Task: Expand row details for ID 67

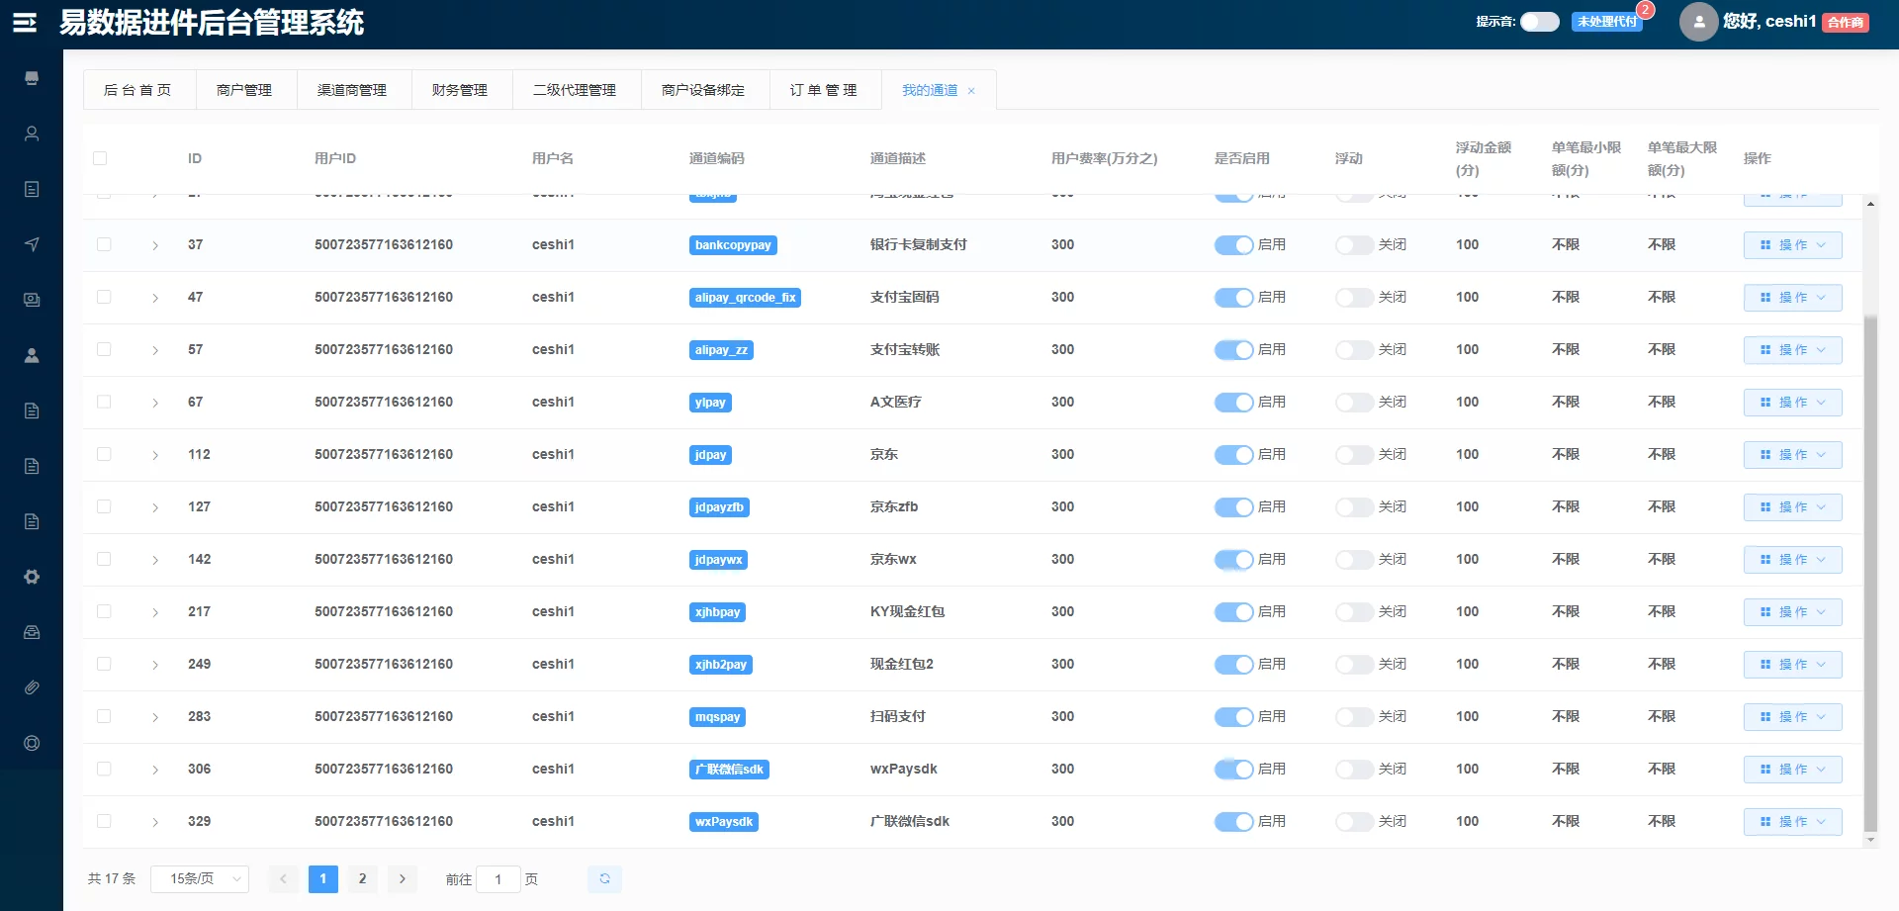Action: [155, 403]
